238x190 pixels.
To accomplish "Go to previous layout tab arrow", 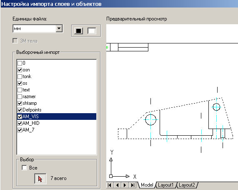I will pos(117,185).
